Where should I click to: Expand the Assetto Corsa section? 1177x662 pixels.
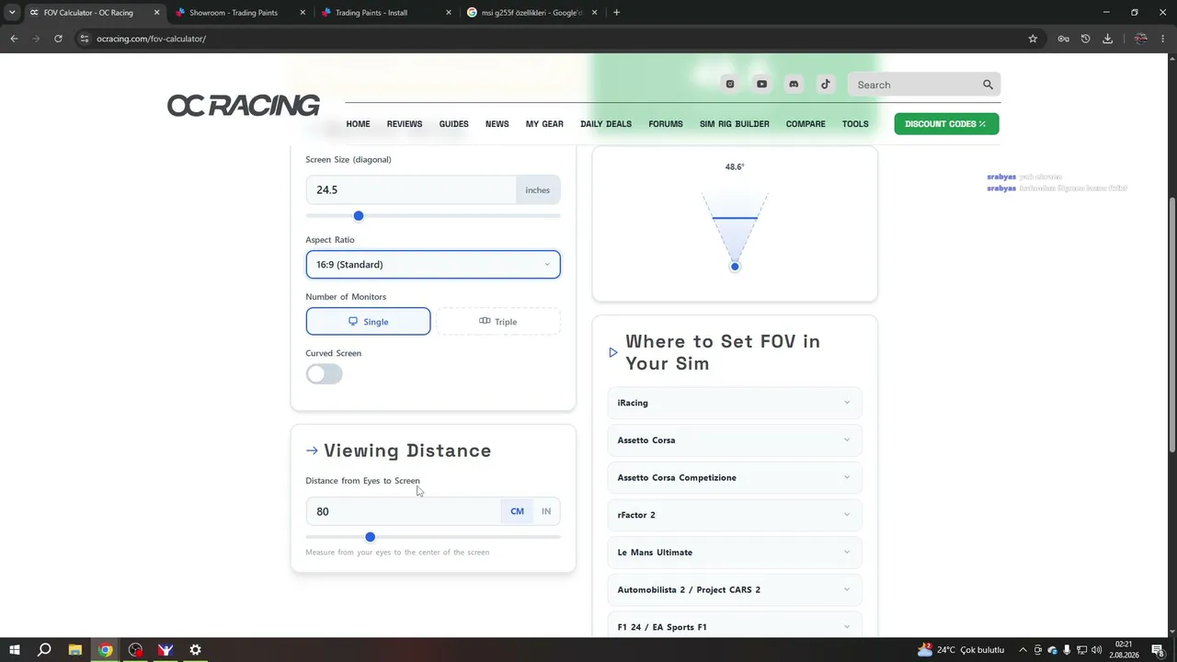[x=735, y=440]
